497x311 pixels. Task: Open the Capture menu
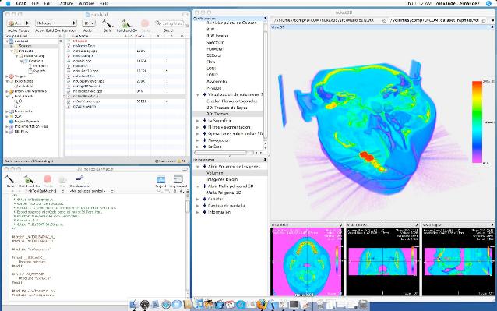tap(65, 3)
